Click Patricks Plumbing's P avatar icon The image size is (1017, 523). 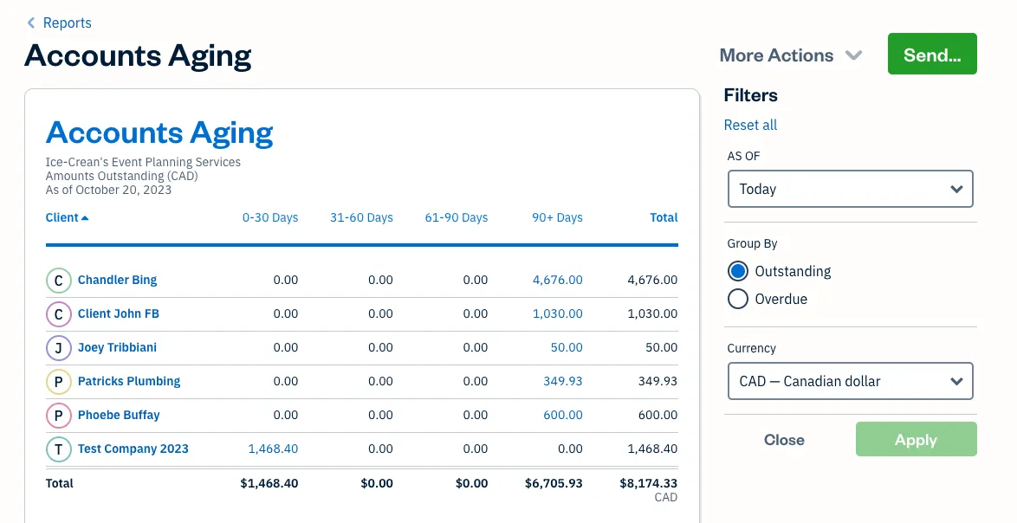click(x=58, y=382)
